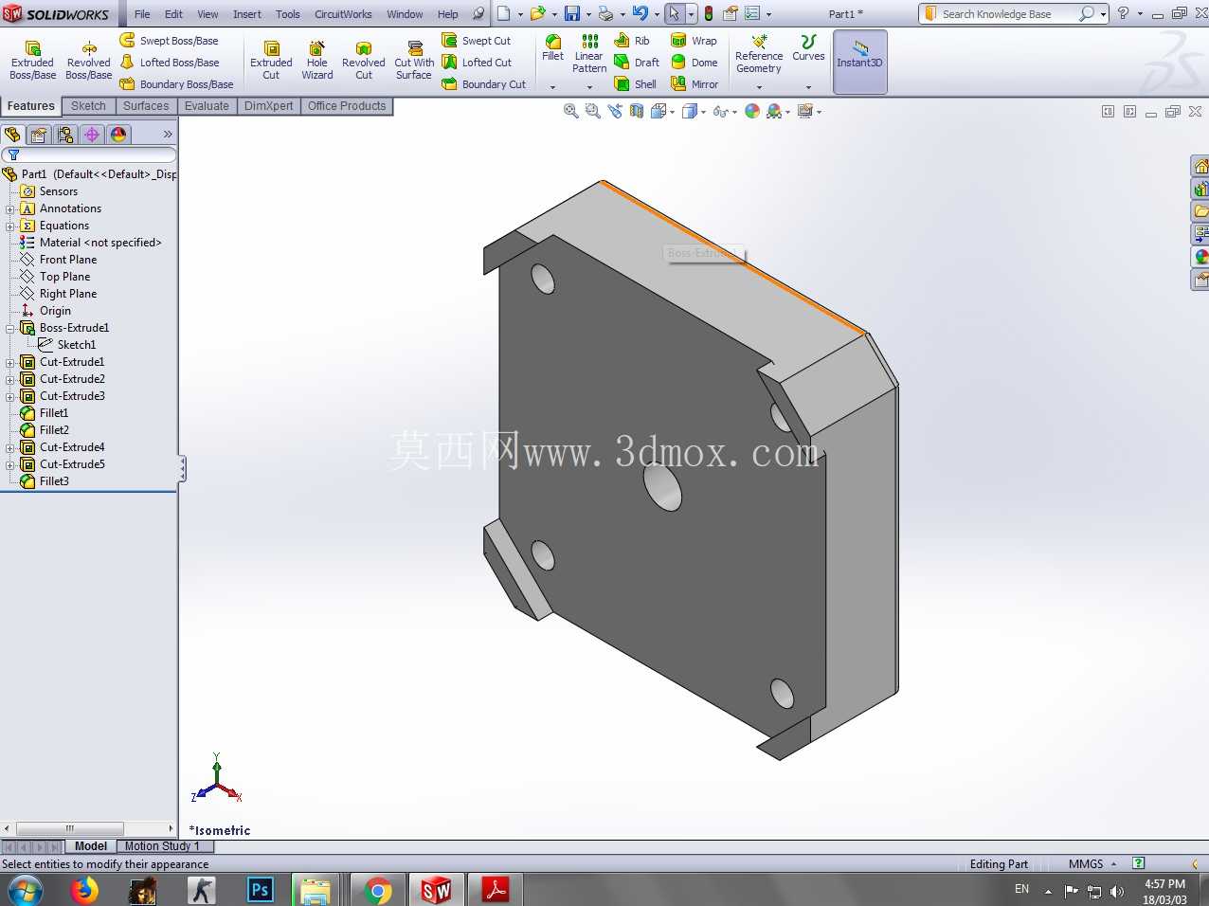
Task: Choose Cut With Surface tool
Action: coord(414,61)
